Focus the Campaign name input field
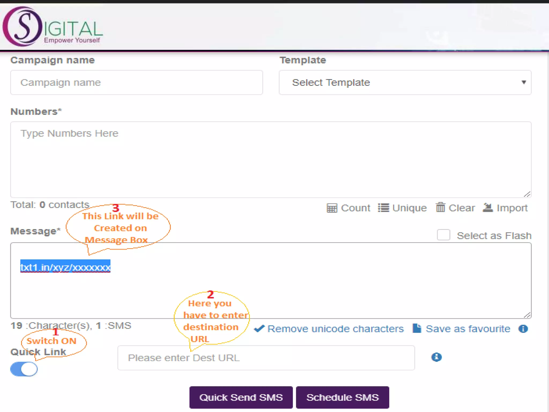This screenshot has height=412, width=549. point(136,82)
